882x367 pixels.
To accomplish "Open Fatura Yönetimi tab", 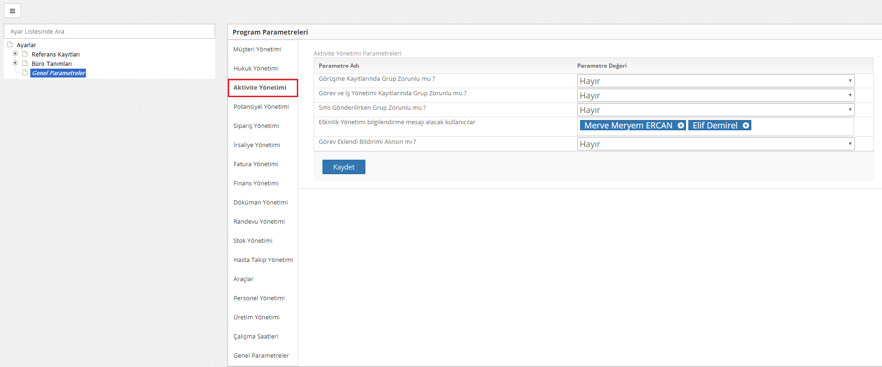I will 256,164.
